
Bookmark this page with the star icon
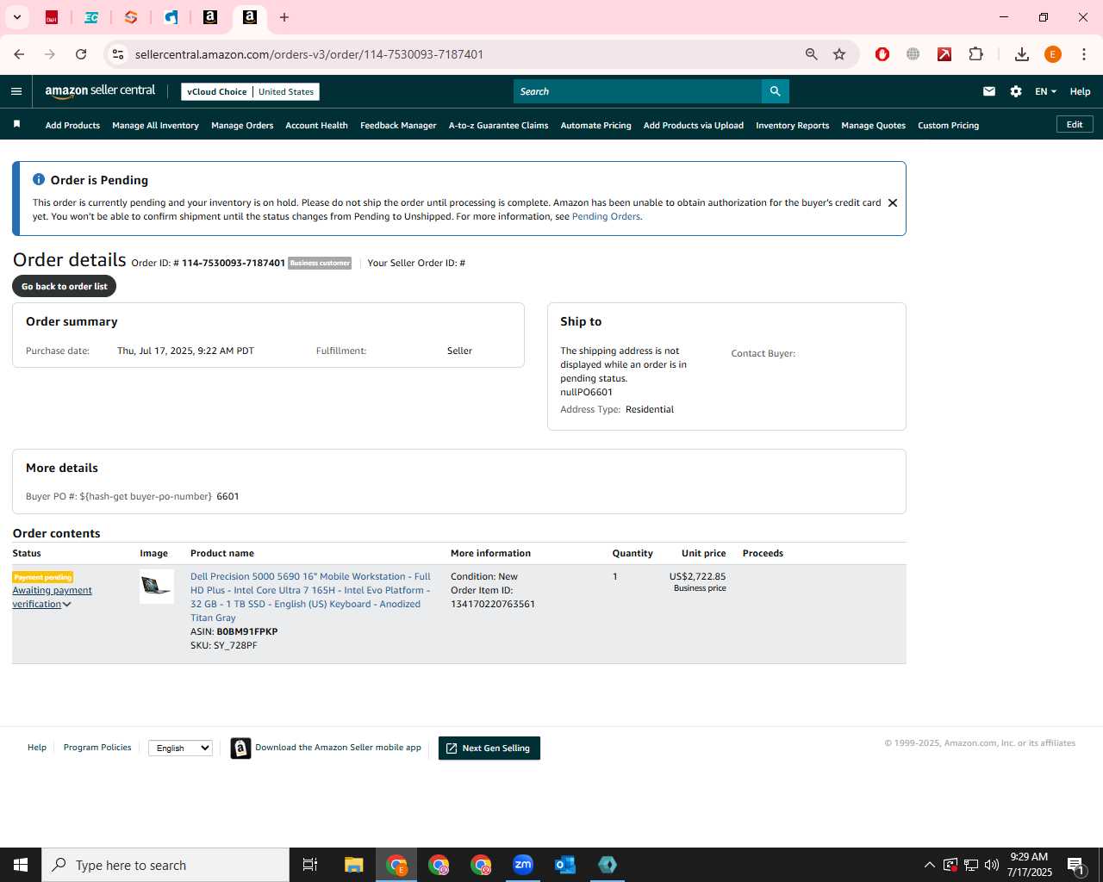[839, 54]
